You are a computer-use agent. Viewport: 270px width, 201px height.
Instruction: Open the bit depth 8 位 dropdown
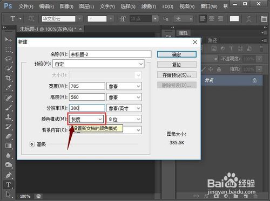coord(124,119)
